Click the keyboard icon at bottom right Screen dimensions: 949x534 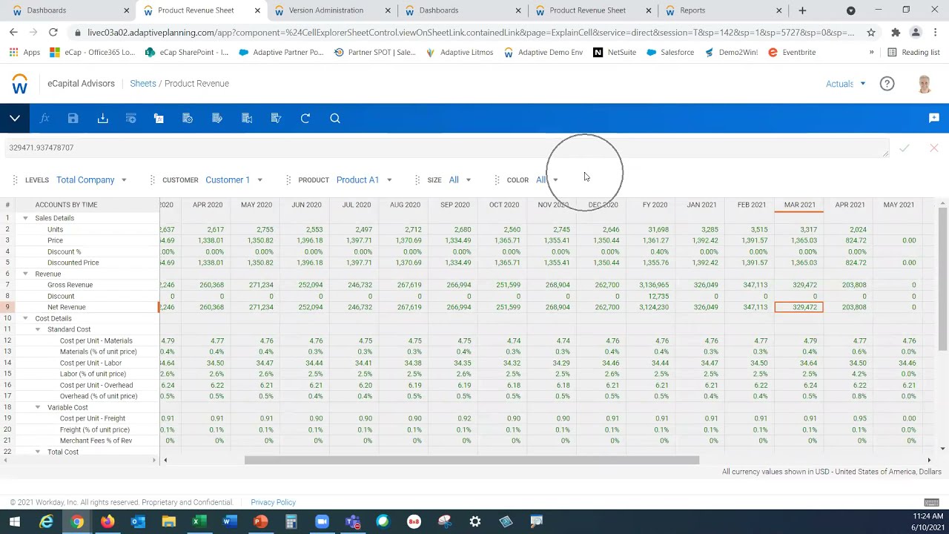click(x=932, y=502)
